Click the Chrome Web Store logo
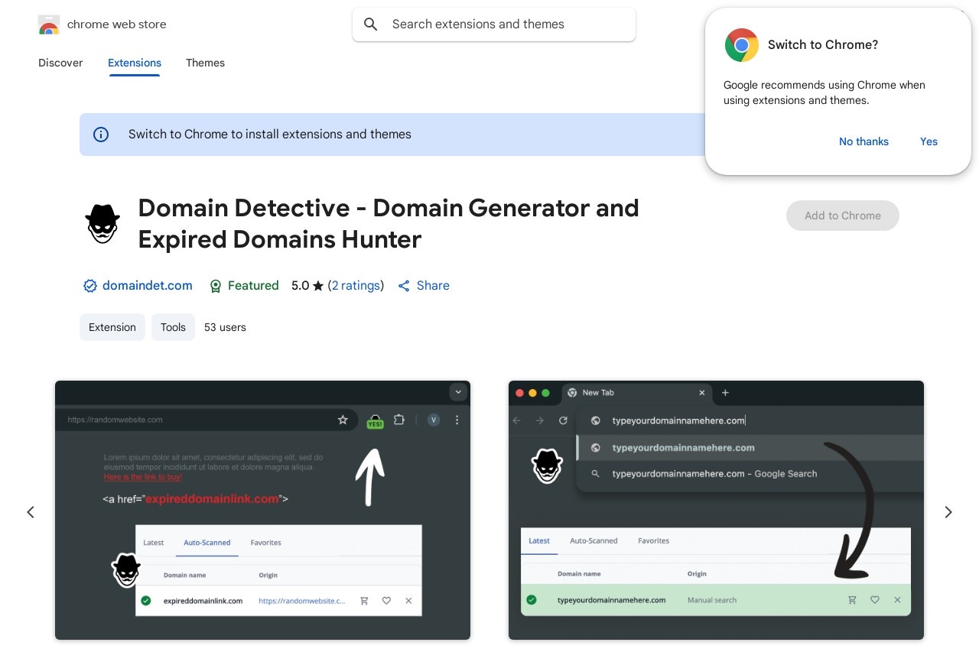The image size is (979, 652). (49, 24)
